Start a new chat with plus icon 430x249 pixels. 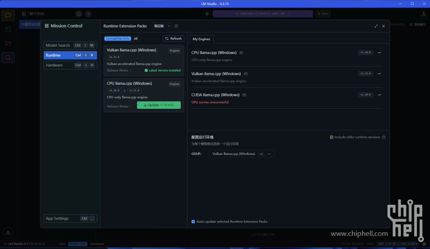(88, 14)
